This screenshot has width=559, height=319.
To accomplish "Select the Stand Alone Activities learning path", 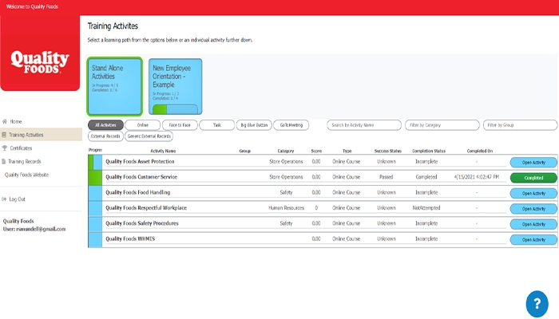I will tap(114, 87).
